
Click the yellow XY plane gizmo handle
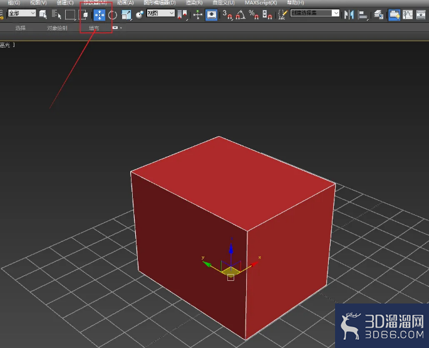(x=230, y=272)
